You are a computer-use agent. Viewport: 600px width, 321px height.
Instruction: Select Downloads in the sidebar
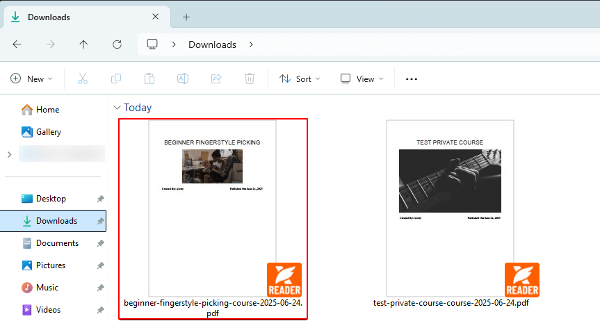54,221
